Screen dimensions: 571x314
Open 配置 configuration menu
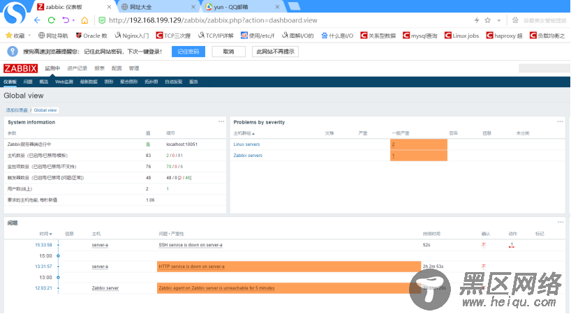point(117,68)
